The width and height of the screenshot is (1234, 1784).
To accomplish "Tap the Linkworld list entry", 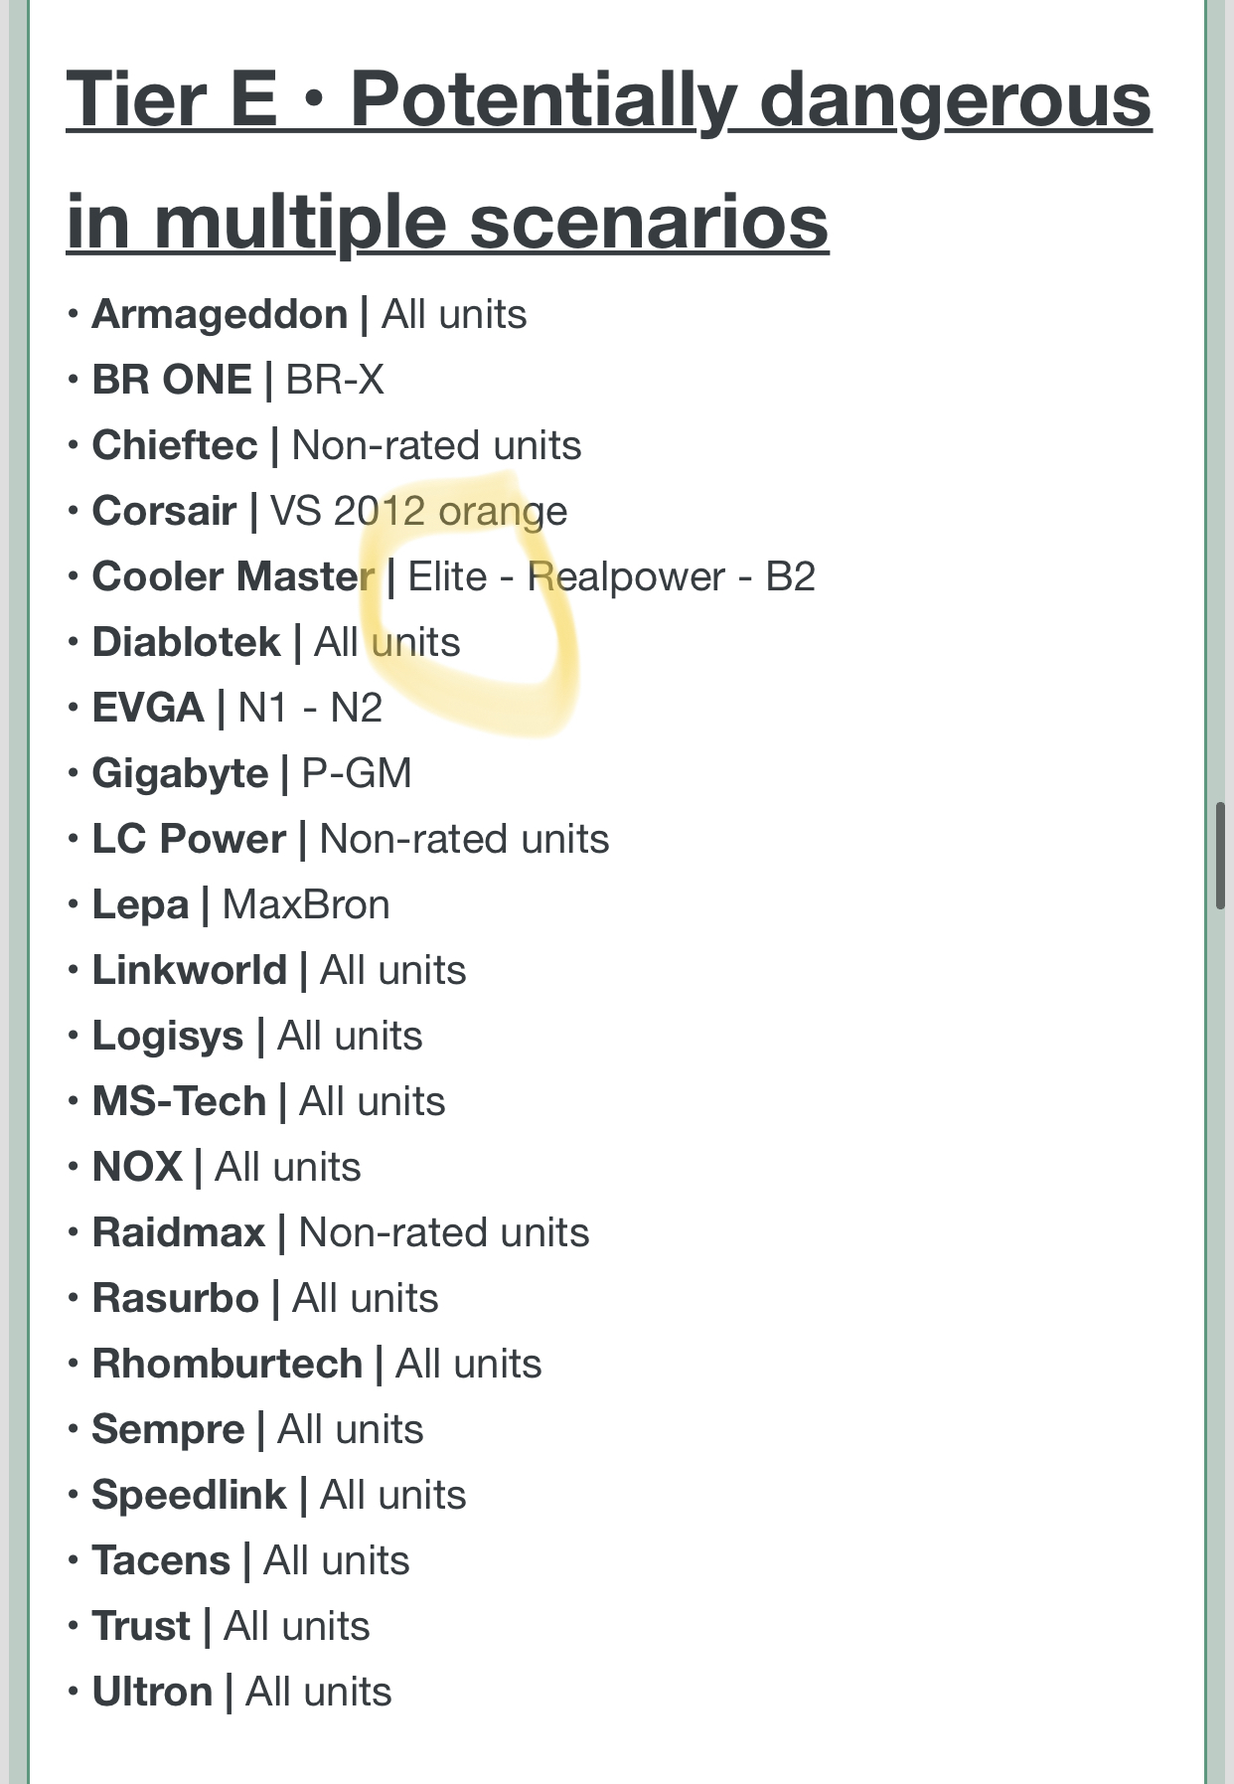I will (x=278, y=971).
